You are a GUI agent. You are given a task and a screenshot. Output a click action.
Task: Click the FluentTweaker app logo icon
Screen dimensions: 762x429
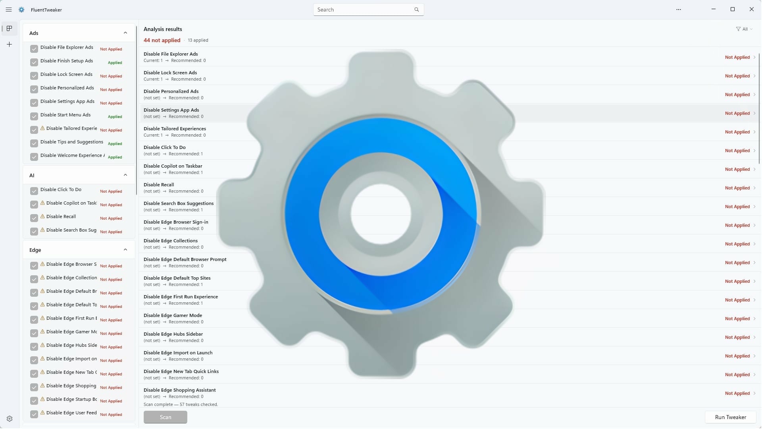point(22,10)
